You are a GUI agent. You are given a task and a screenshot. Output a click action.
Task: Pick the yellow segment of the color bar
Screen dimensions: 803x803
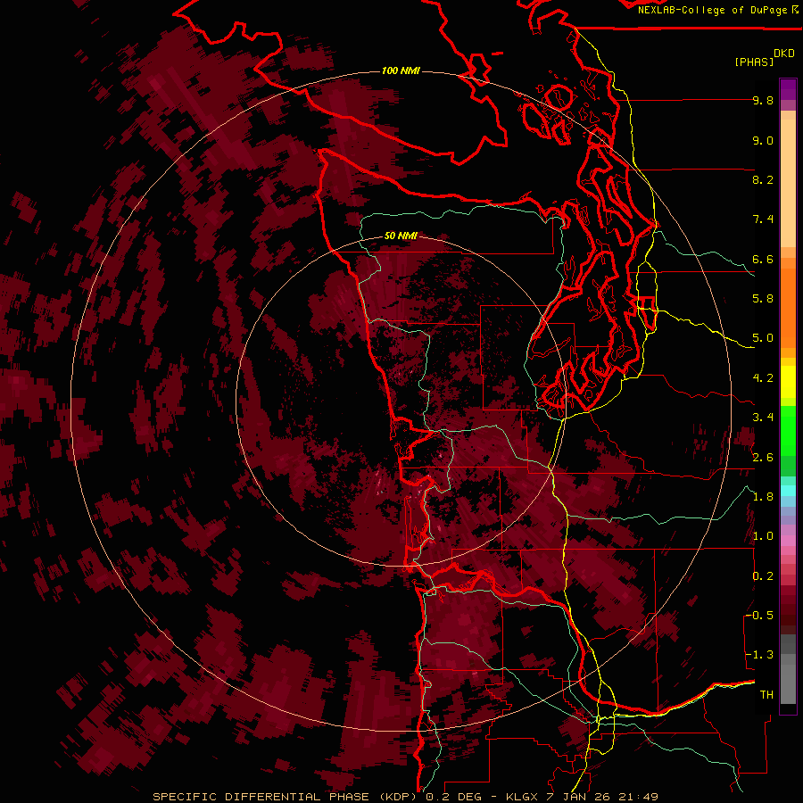point(788,382)
